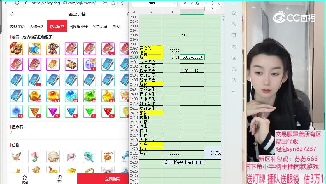Click the flower token in 信物 section
326x184 pixels.
pyautogui.click(x=35, y=157)
